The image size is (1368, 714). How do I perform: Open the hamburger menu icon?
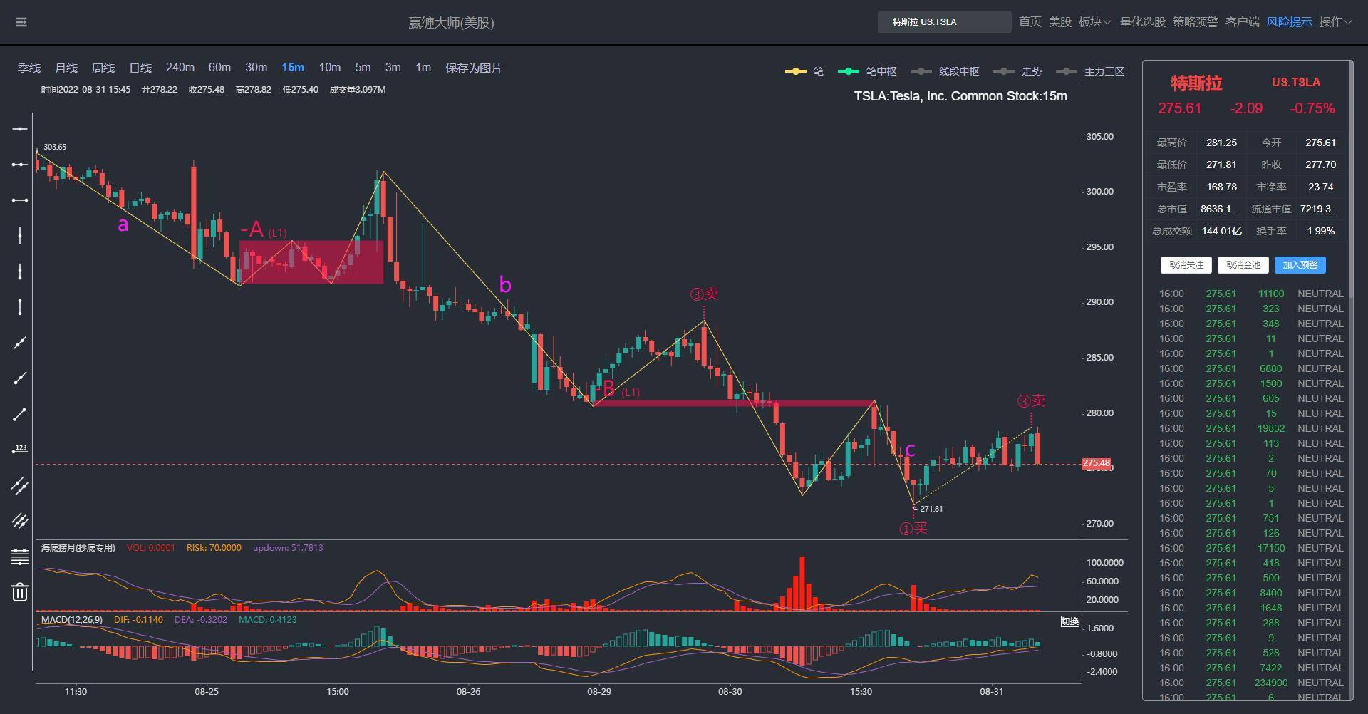click(21, 22)
